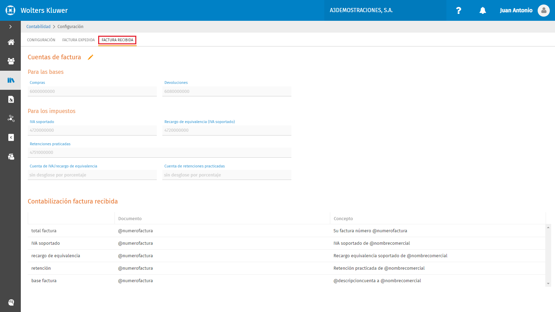Click the Para los impuestos heading

click(x=51, y=111)
